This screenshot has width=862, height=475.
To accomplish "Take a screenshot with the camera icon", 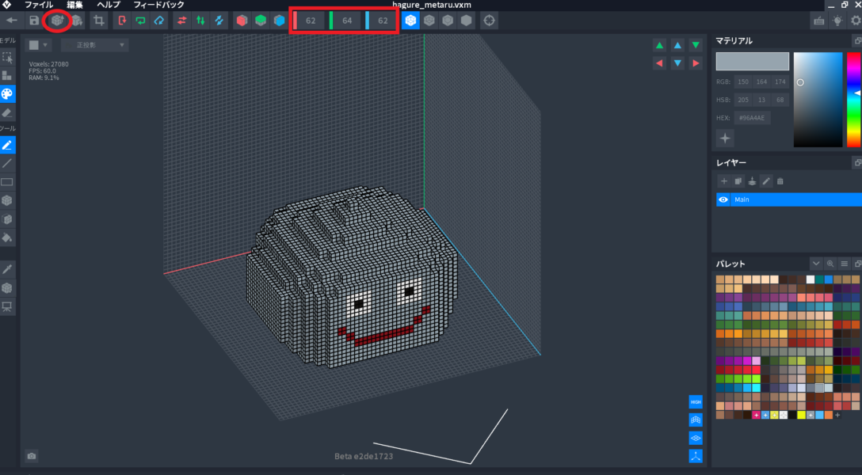I will [x=32, y=456].
